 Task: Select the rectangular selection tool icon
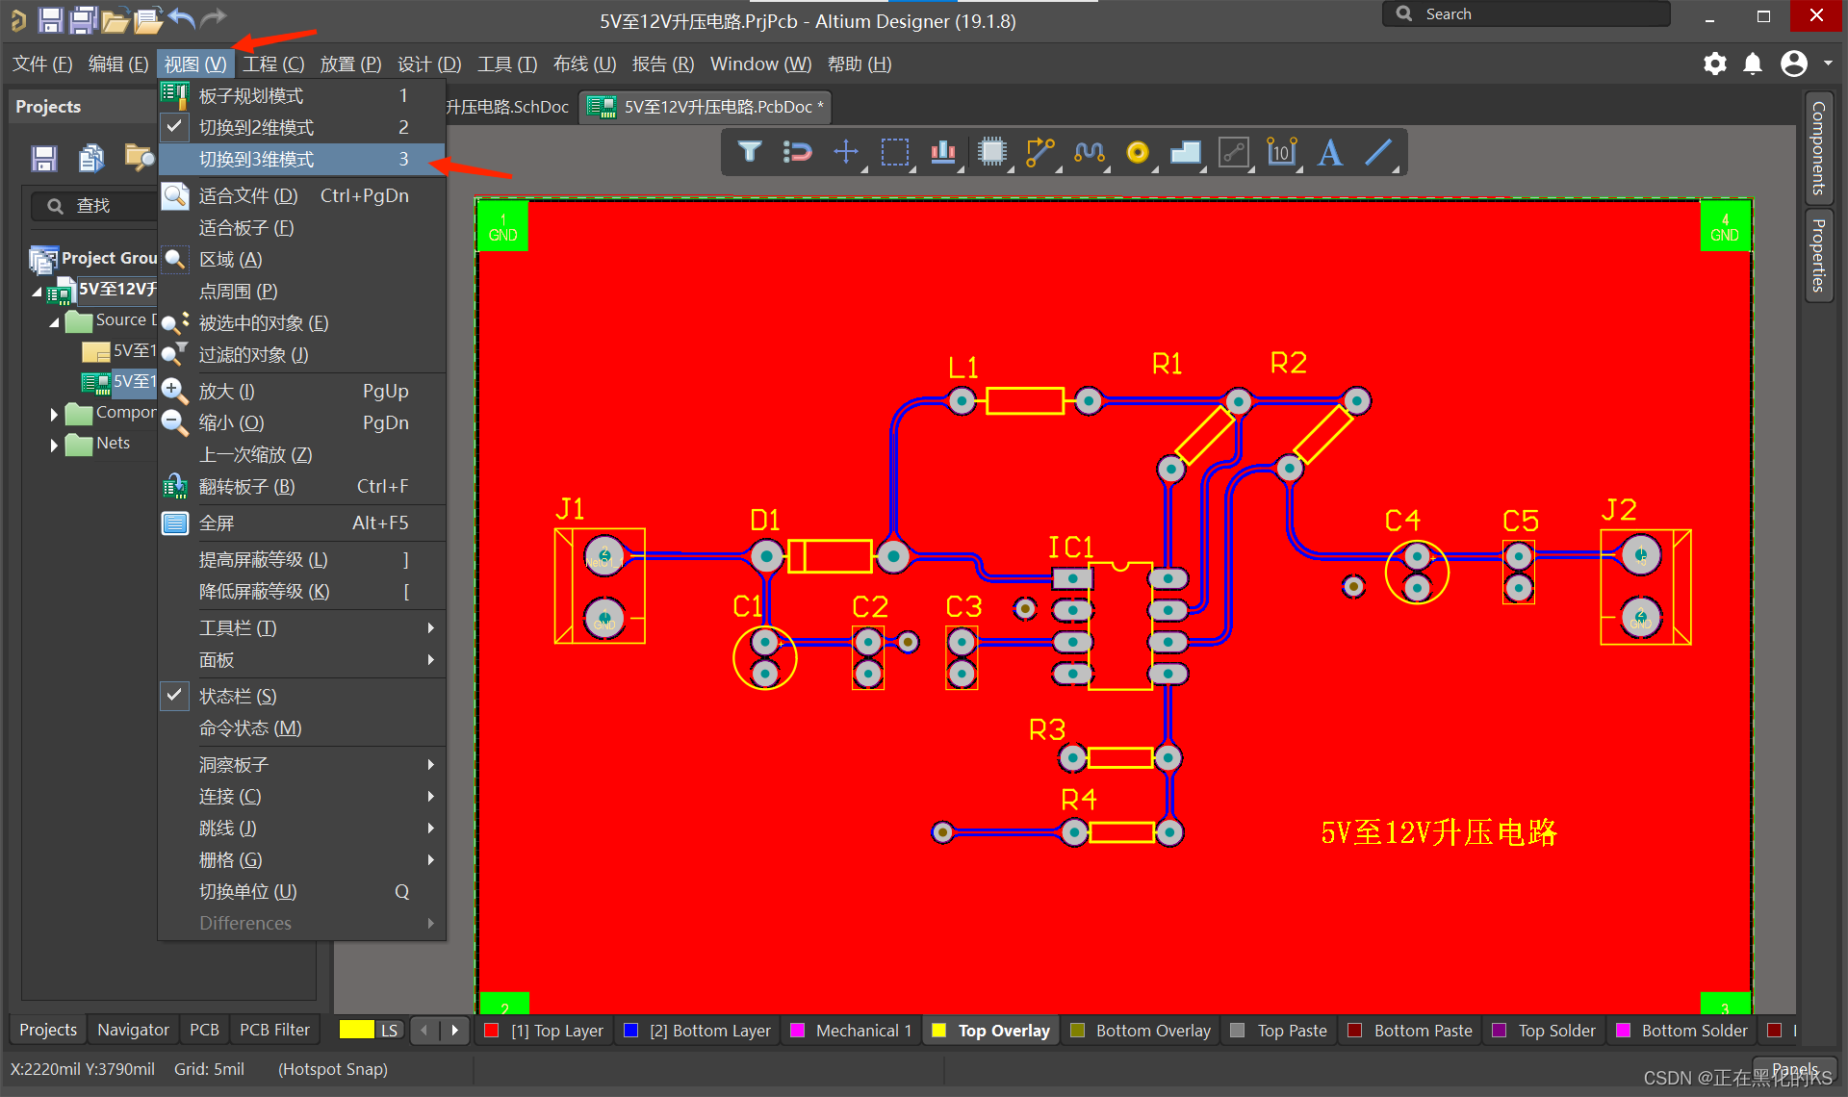[894, 152]
